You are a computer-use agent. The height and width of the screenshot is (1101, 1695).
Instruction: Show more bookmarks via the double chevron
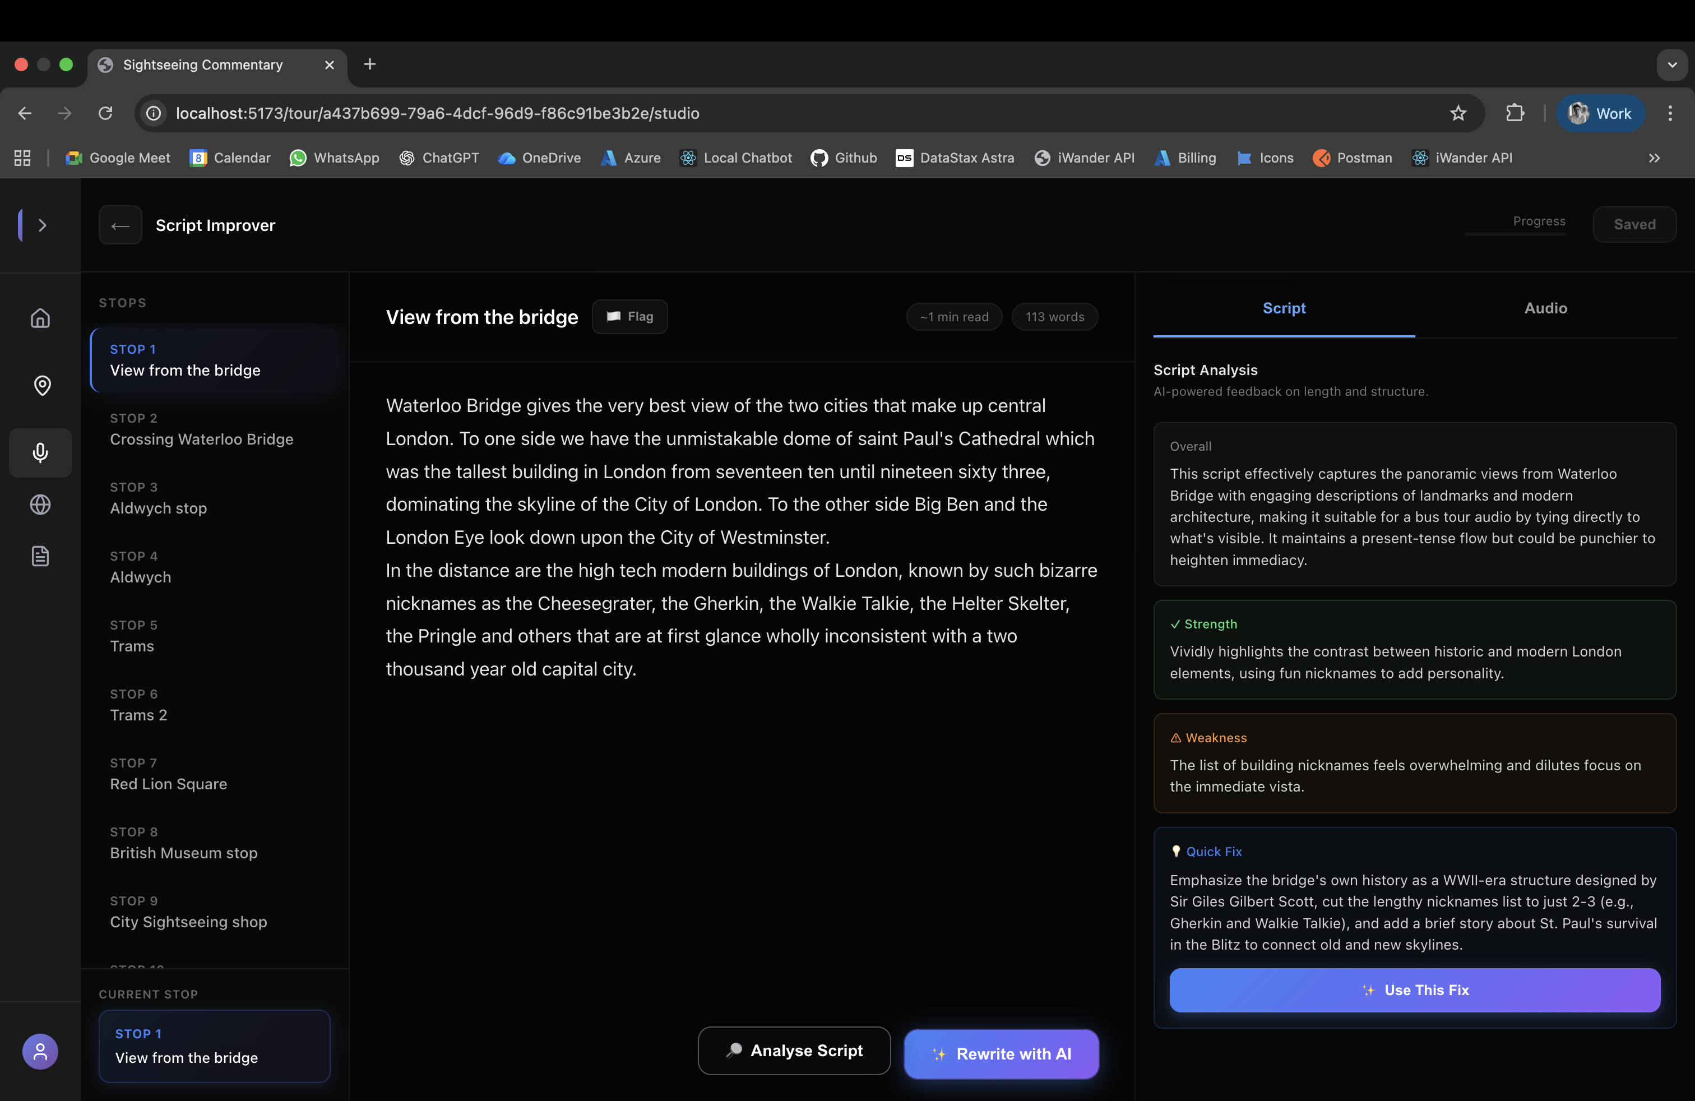coord(1654,158)
